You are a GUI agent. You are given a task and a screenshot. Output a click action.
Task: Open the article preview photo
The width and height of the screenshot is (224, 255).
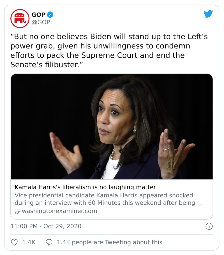coord(112,127)
